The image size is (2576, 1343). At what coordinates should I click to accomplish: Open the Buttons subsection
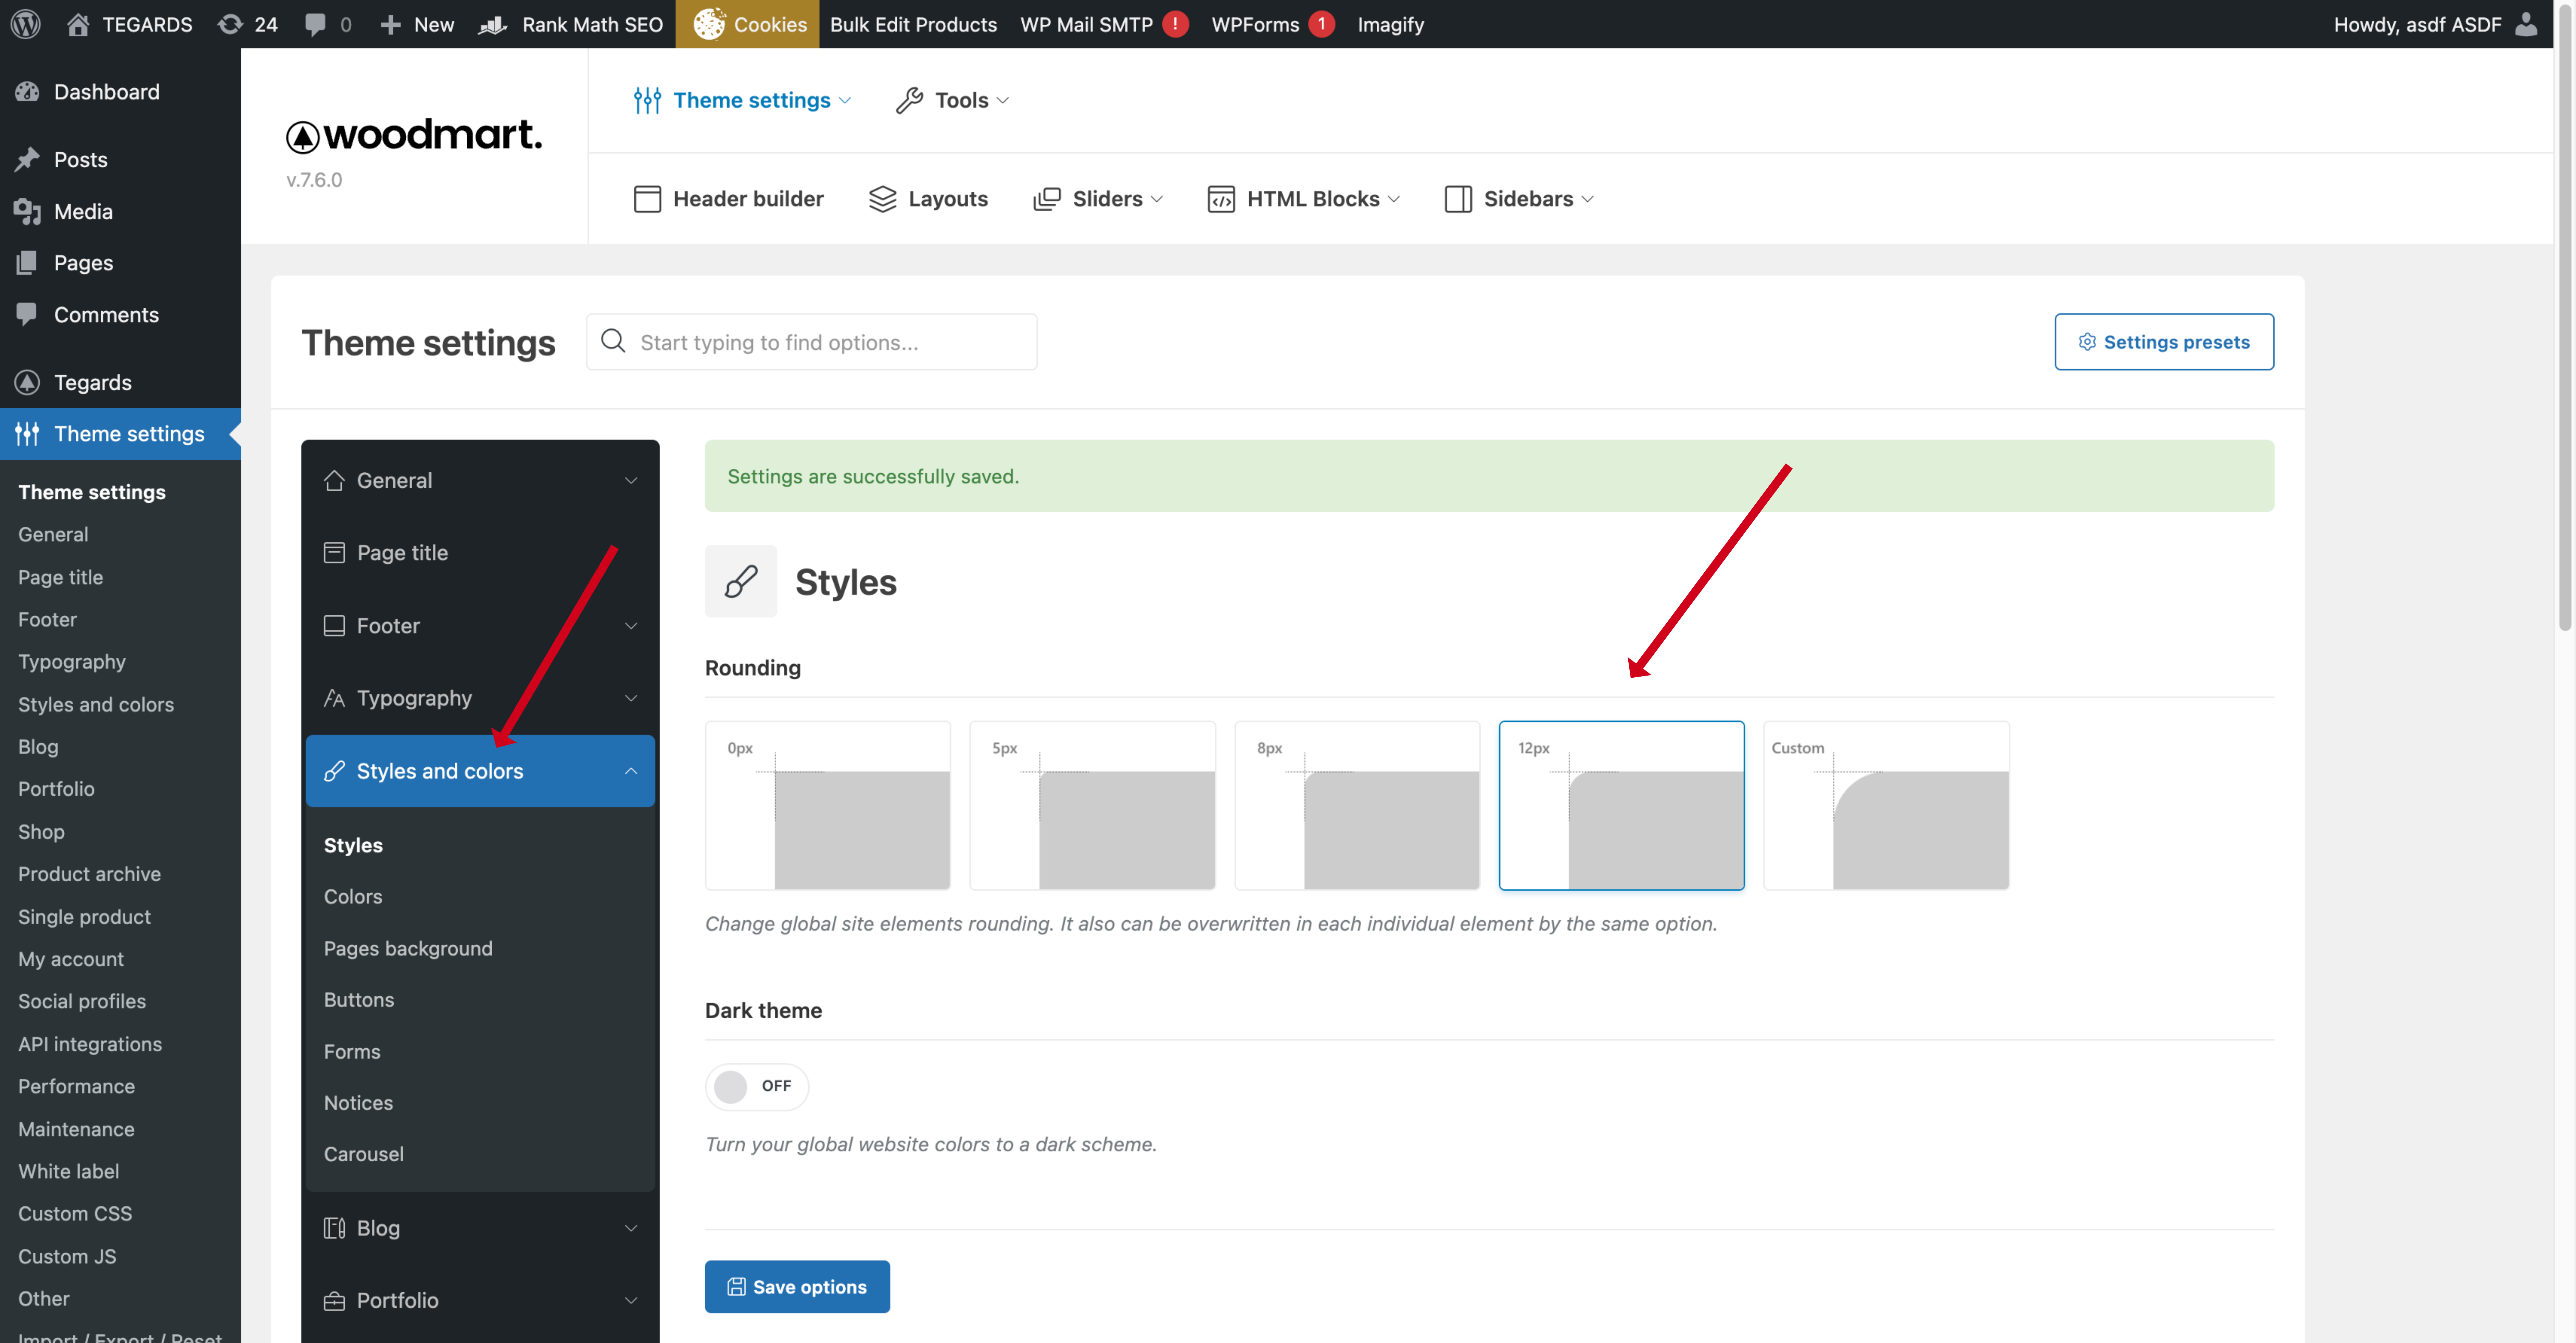coord(359,1000)
